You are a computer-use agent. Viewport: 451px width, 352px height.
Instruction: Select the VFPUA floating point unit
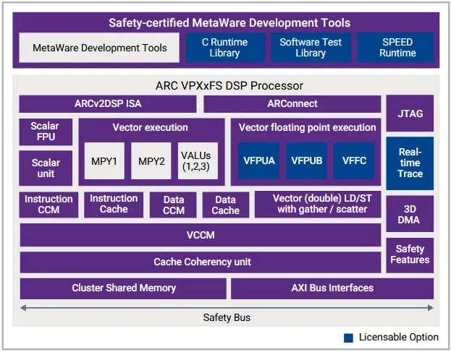click(260, 160)
